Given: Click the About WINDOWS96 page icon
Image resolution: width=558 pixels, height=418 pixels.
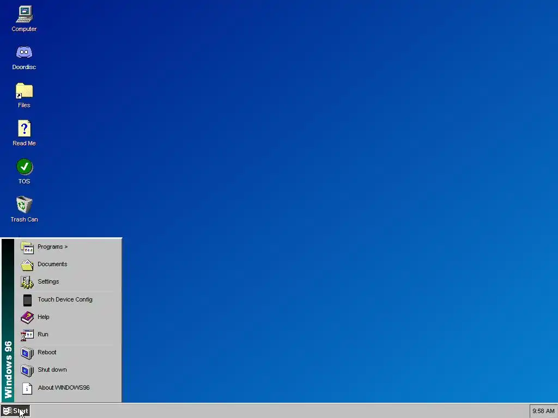Looking at the screenshot, I should 27,388.
